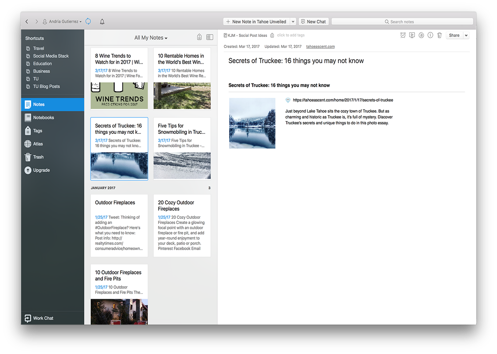
Task: Select Notebooks in sidebar
Action: click(52, 118)
